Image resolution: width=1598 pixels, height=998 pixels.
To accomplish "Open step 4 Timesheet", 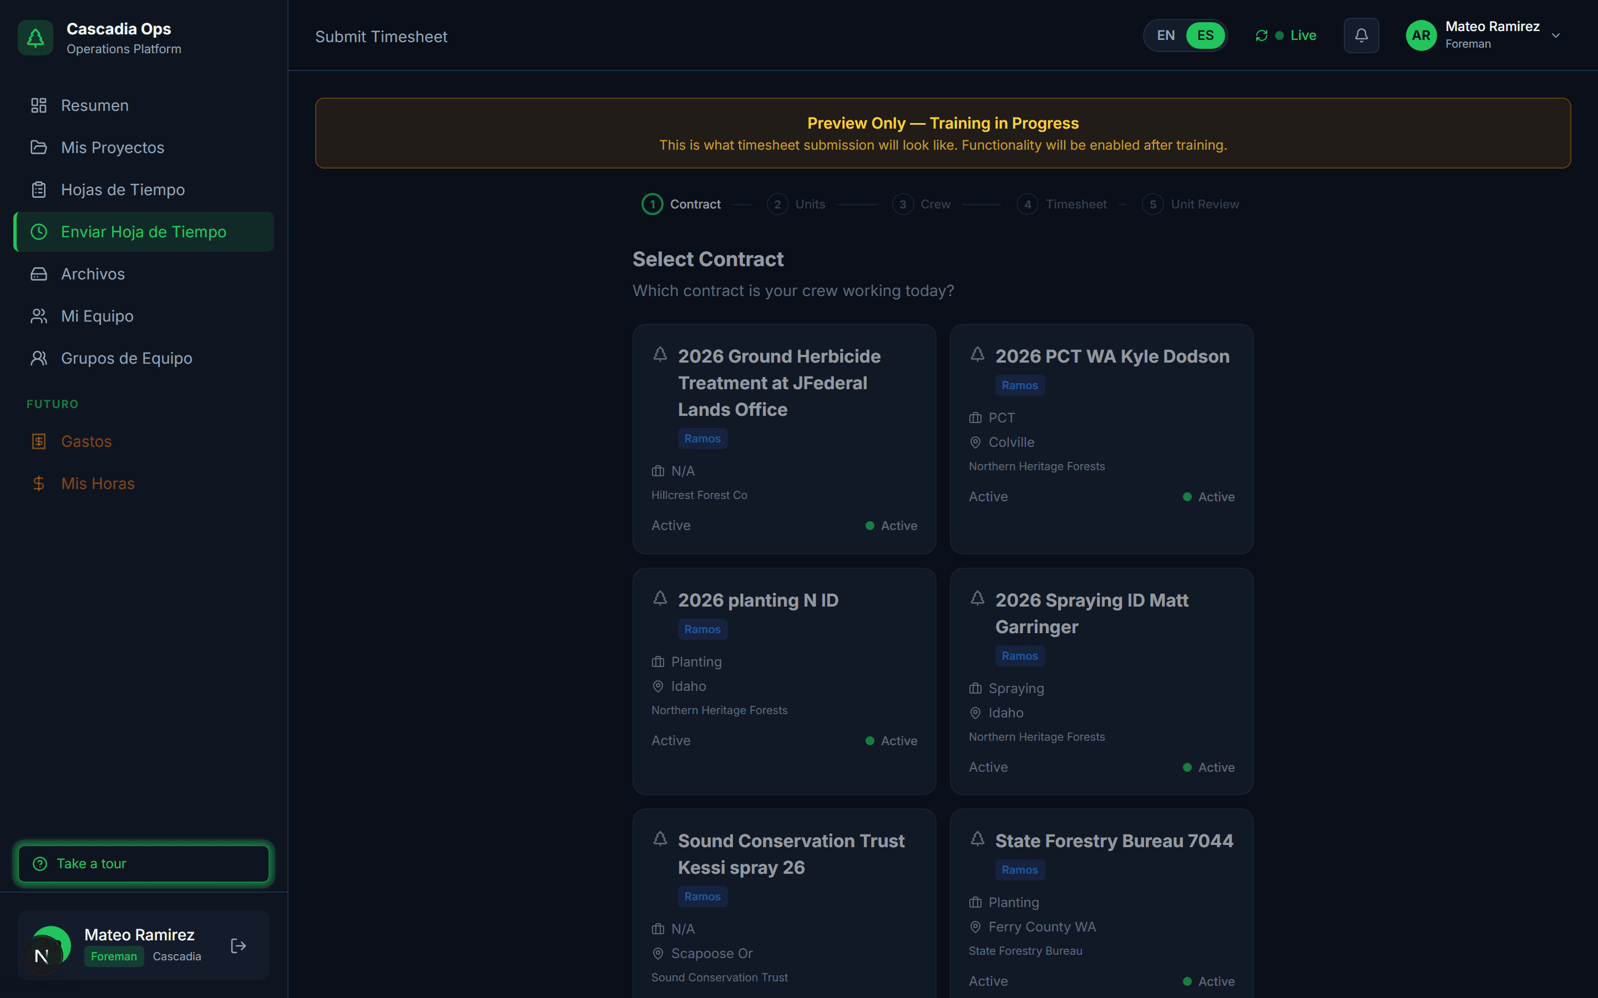I will [1063, 204].
